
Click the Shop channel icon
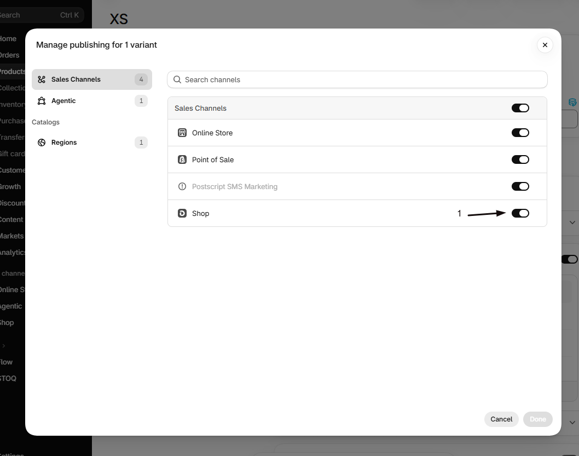pos(182,213)
